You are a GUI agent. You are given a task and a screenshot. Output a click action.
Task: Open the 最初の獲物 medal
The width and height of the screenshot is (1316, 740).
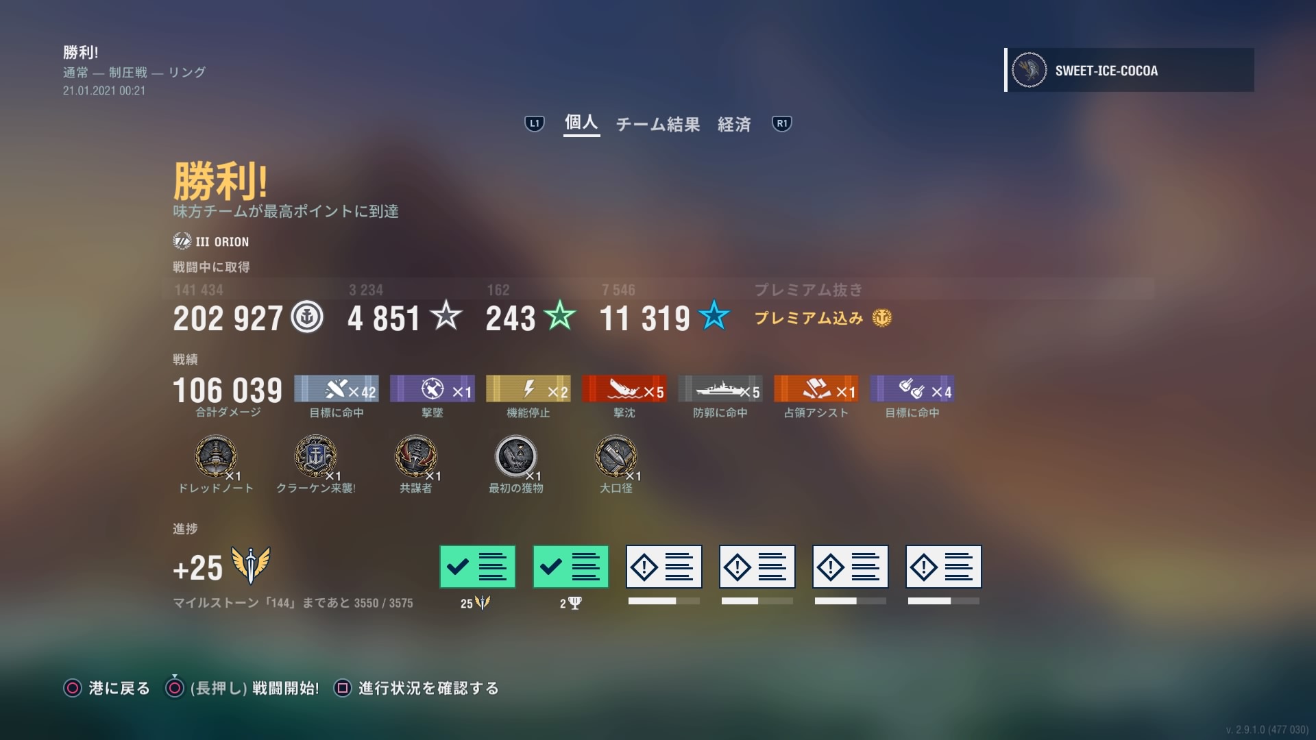pyautogui.click(x=515, y=456)
